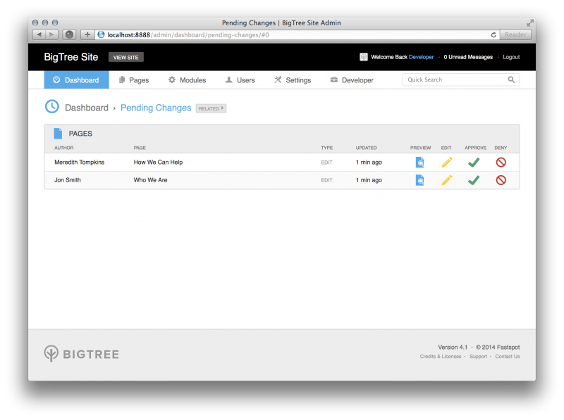The height and width of the screenshot is (420, 564).
Task: Click the Dashboard breadcrumb
Action: coord(87,108)
